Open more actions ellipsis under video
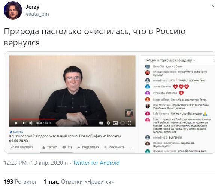The width and height of the screenshot is (215, 187). [x=131, y=148]
